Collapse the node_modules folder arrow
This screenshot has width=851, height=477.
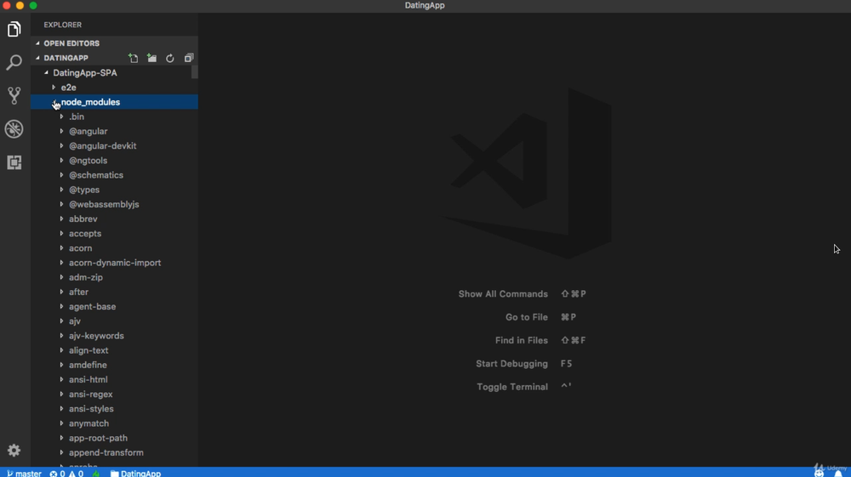54,102
